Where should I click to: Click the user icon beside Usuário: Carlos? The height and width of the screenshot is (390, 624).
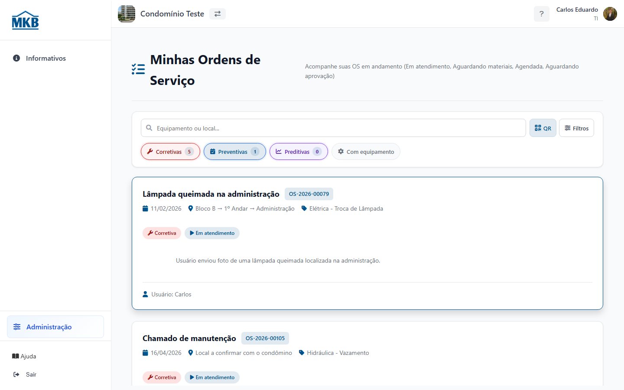[x=145, y=294]
